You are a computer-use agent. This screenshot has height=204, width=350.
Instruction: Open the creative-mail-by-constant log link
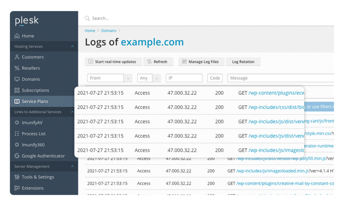285,183
